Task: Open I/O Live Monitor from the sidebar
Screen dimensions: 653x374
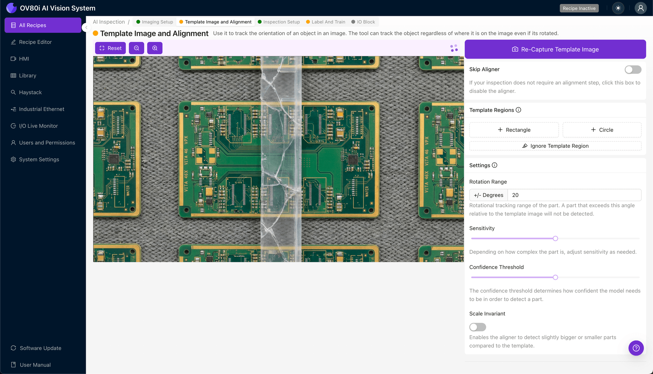Action: (37, 126)
